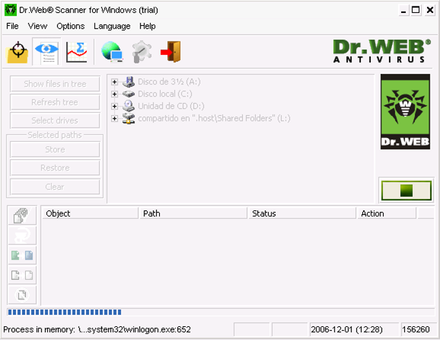
Task: Click the cure (bowl and snake) icon
Action: click(22, 235)
